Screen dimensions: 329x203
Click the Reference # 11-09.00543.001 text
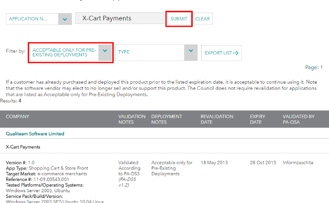coord(37,180)
